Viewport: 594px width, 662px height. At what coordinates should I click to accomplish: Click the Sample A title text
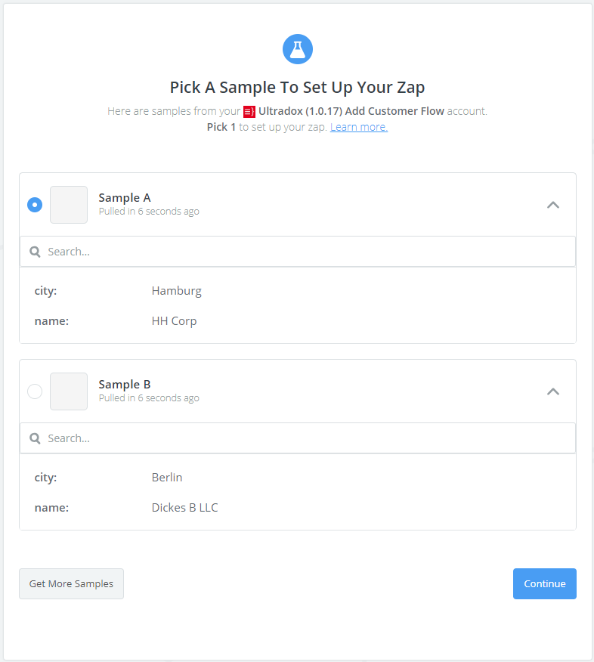tap(125, 198)
